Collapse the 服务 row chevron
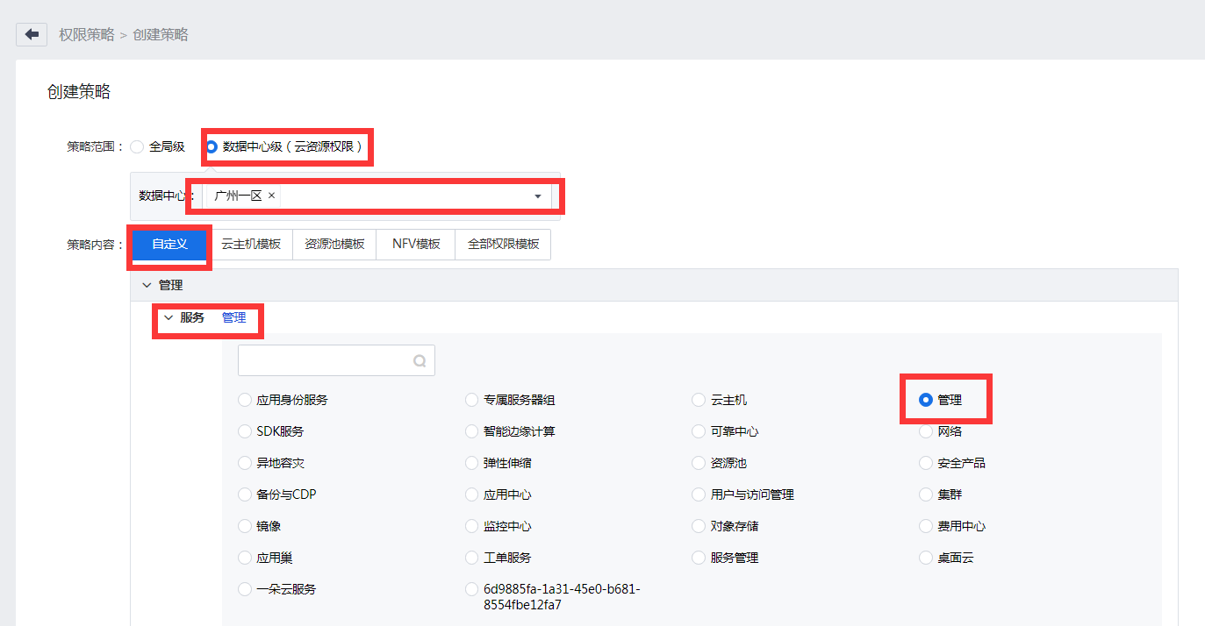Screen dimensions: 1205x626 [x=169, y=317]
